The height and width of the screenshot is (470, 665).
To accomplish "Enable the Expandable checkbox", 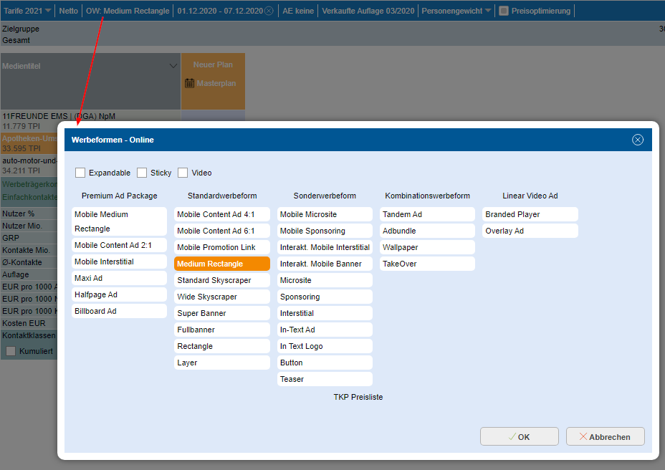I will [80, 173].
